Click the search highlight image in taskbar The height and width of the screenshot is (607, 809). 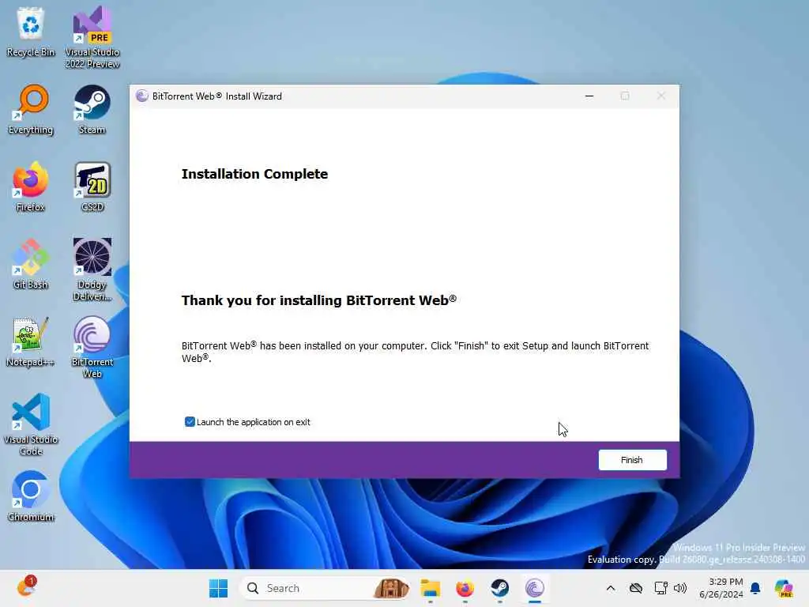(392, 588)
